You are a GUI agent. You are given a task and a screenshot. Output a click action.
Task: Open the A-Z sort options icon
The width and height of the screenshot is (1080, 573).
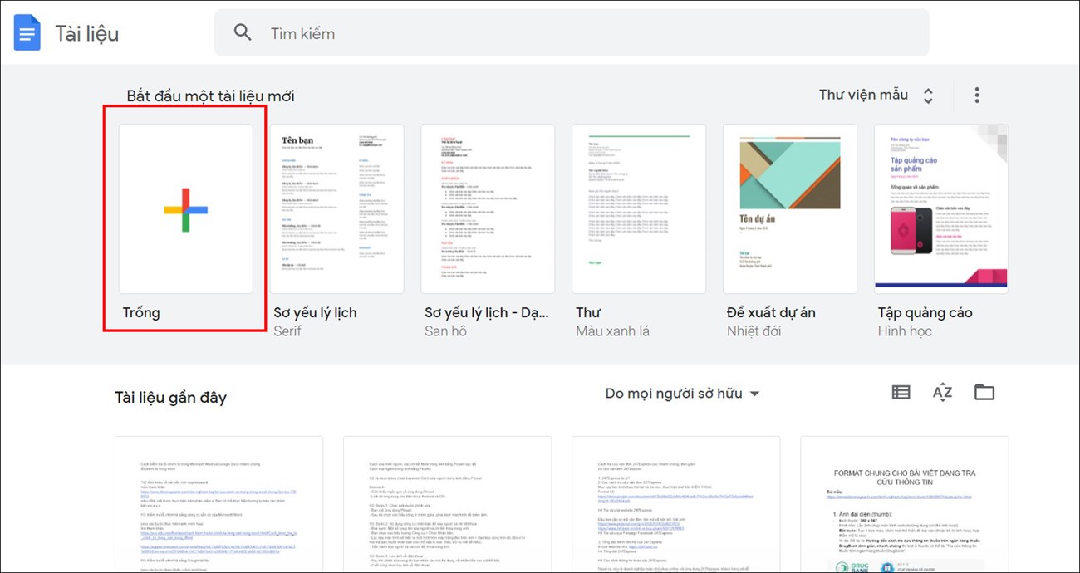[942, 393]
